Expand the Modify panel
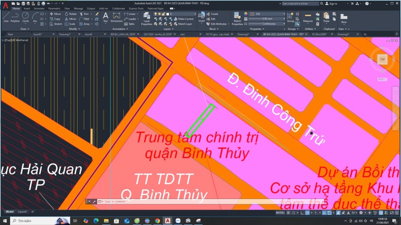 pos(74,29)
